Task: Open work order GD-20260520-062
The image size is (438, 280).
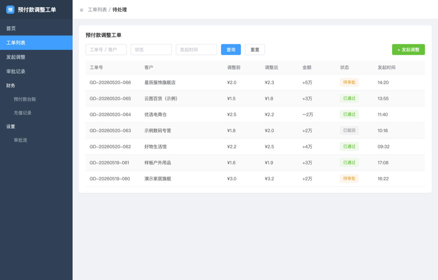Action: coord(110,147)
